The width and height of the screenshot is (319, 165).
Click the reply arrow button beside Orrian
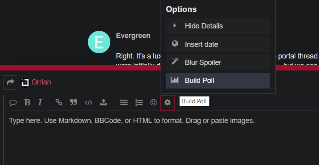(10, 82)
